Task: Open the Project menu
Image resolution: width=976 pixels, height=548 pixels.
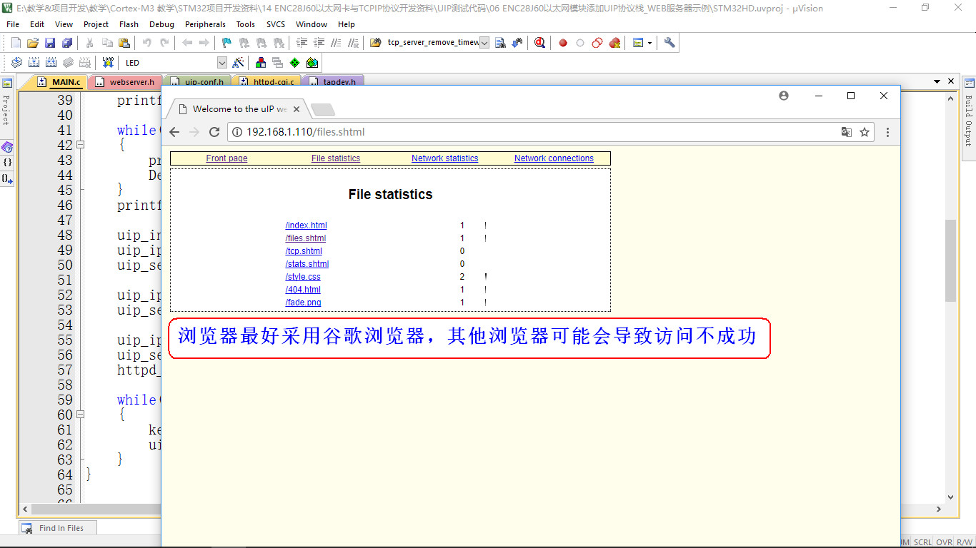Action: pyautogui.click(x=96, y=24)
